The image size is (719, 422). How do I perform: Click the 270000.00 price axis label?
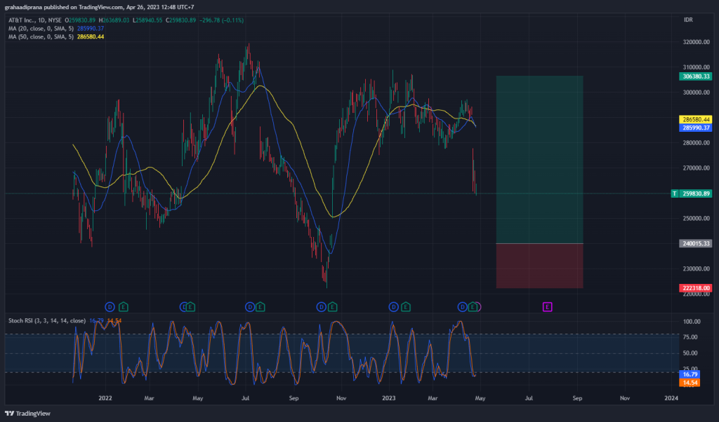coord(696,168)
